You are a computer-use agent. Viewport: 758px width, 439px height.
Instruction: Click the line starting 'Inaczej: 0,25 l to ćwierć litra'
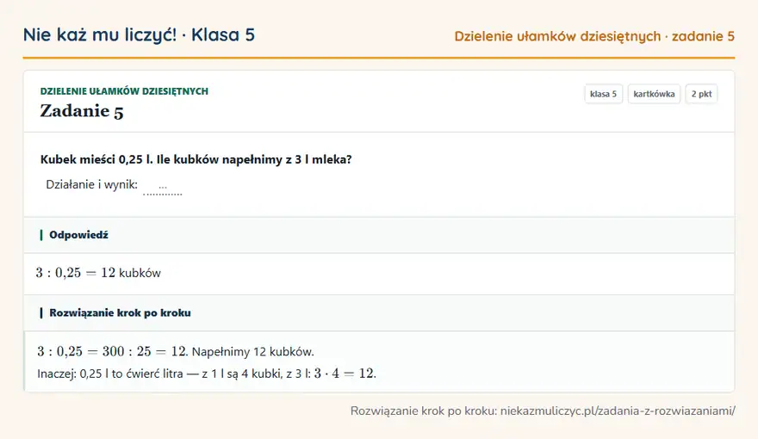coord(207,374)
